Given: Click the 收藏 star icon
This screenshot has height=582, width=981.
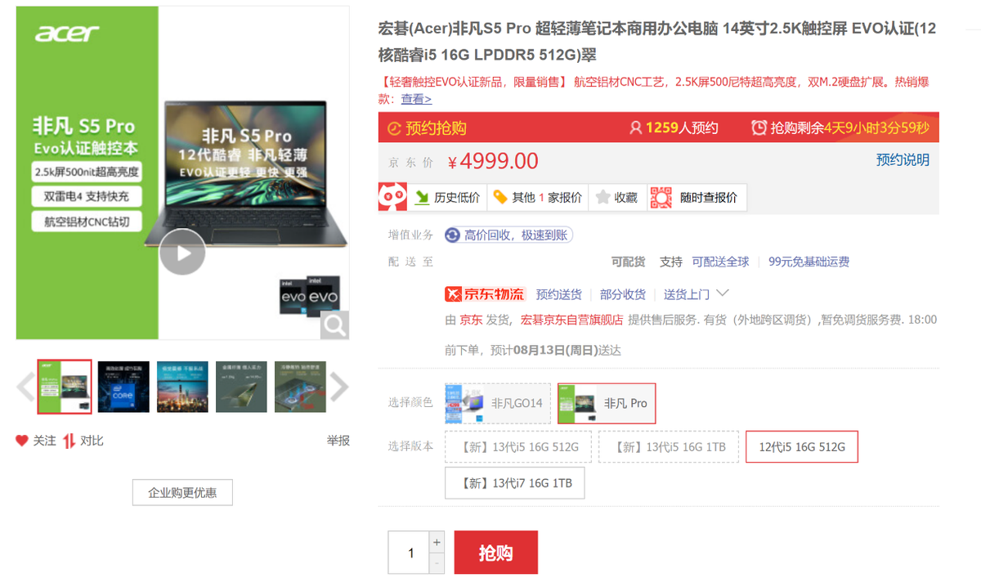Looking at the screenshot, I should tap(603, 197).
